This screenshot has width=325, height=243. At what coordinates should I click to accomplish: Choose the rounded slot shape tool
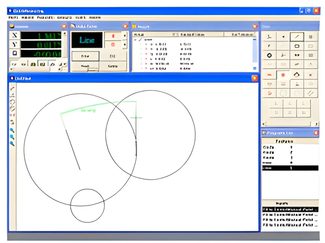297,46
